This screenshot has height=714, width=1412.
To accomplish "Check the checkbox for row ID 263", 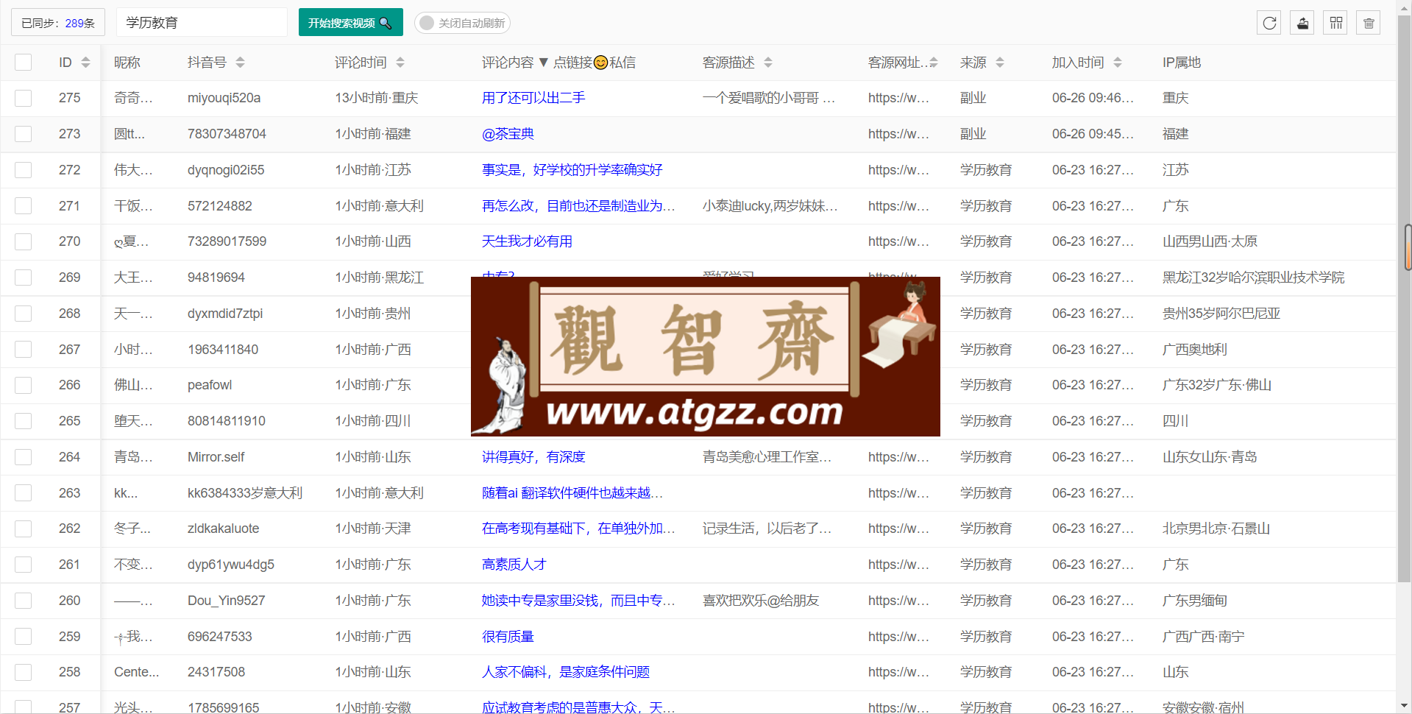I will click(24, 493).
